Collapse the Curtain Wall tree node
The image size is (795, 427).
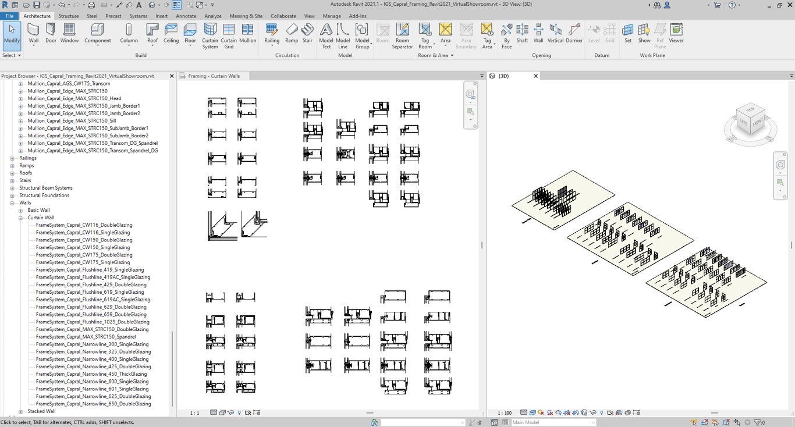click(x=20, y=218)
